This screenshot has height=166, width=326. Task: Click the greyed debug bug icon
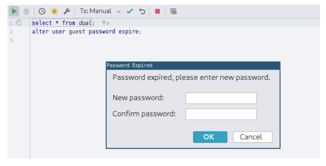pos(26,11)
